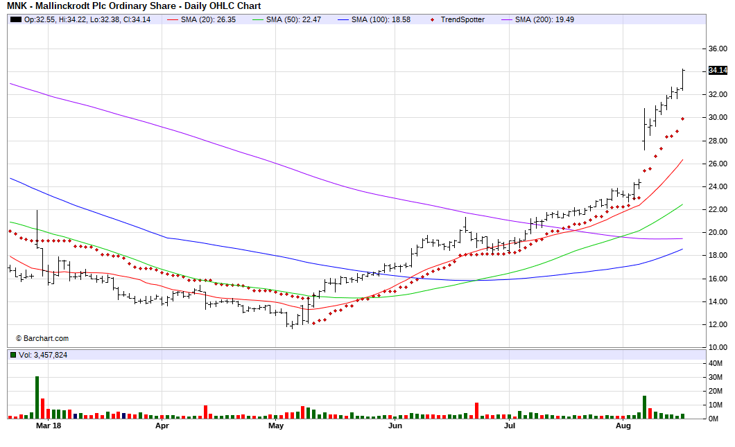Click the 22.00 price axis label
The height and width of the screenshot is (447, 735).
[718, 209]
